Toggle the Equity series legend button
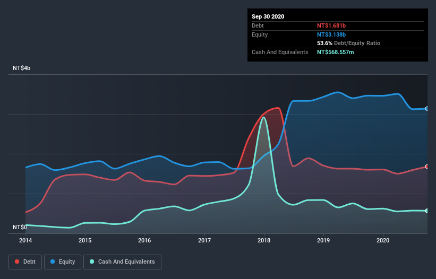Viewport: 436px width, 279px height. tap(63, 262)
